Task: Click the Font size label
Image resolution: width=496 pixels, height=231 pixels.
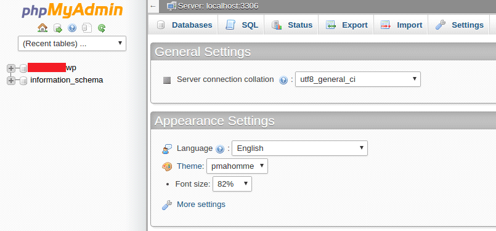Action: 193,184
